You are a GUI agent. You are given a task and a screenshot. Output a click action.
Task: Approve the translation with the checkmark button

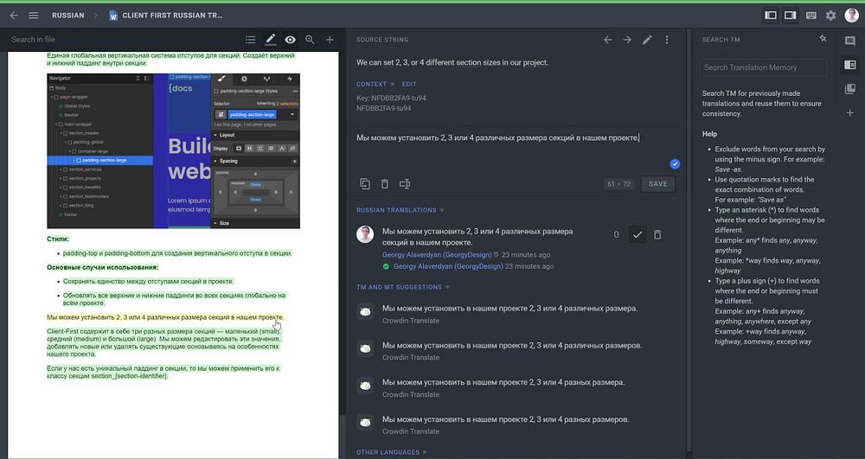coord(638,235)
